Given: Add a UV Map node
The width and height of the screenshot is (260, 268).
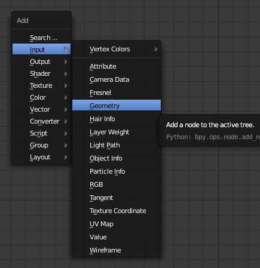Looking at the screenshot, I should [117, 224].
